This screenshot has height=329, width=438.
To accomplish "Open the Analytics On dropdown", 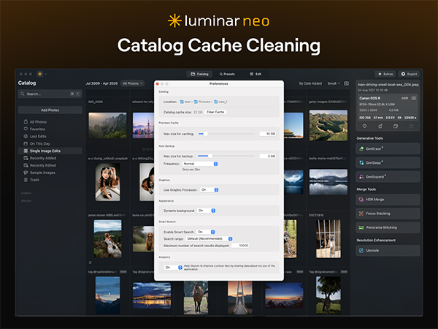I will click(x=173, y=268).
